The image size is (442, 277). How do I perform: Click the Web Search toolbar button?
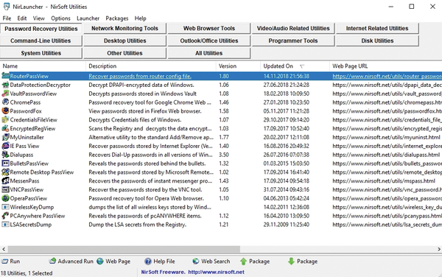[211, 262]
